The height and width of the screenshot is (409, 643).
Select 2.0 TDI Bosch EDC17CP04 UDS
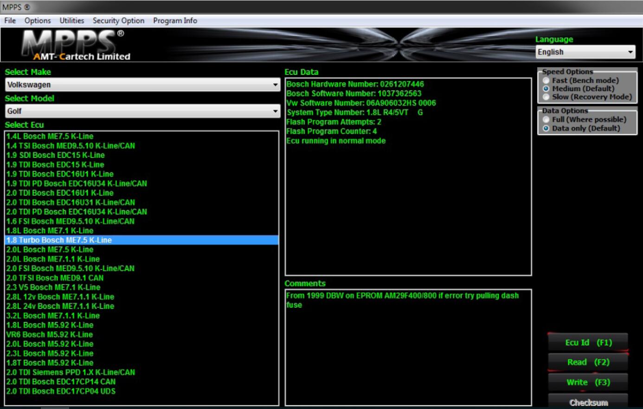[x=142, y=391]
